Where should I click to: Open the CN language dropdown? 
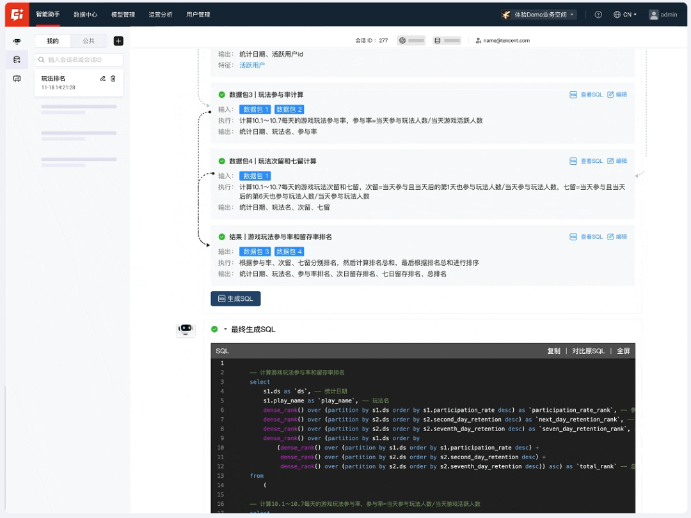point(625,15)
